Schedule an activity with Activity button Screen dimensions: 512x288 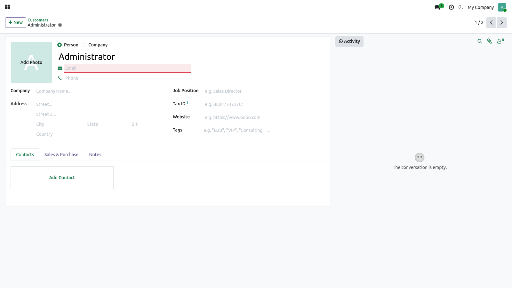point(349,41)
